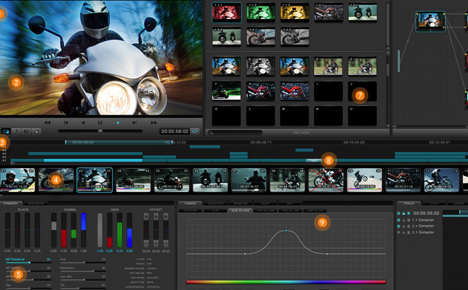Increase the third Offset with plus button

166,216
